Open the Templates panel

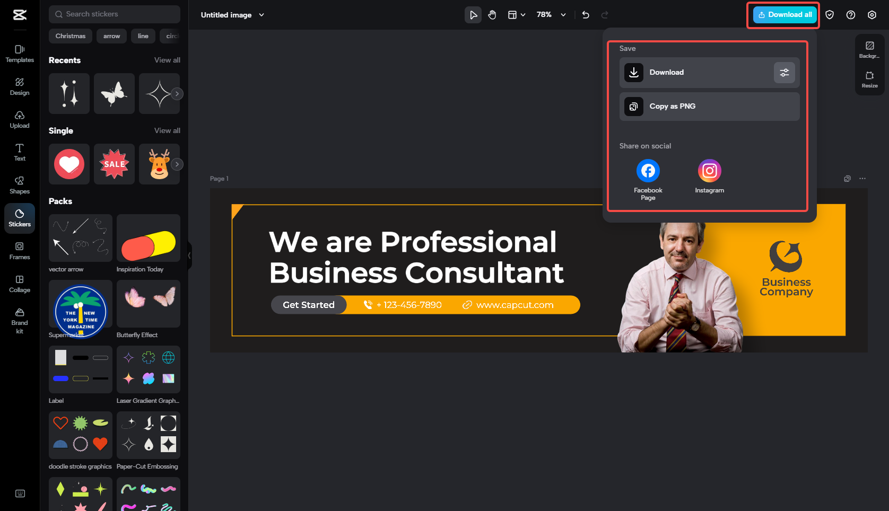pyautogui.click(x=19, y=54)
